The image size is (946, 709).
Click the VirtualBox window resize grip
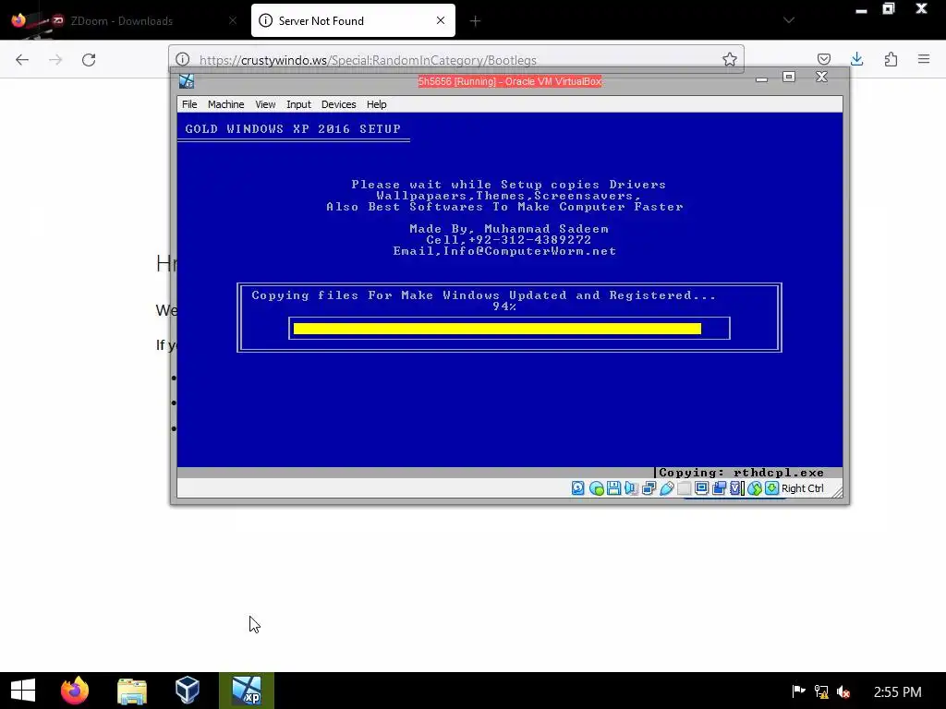(x=837, y=491)
